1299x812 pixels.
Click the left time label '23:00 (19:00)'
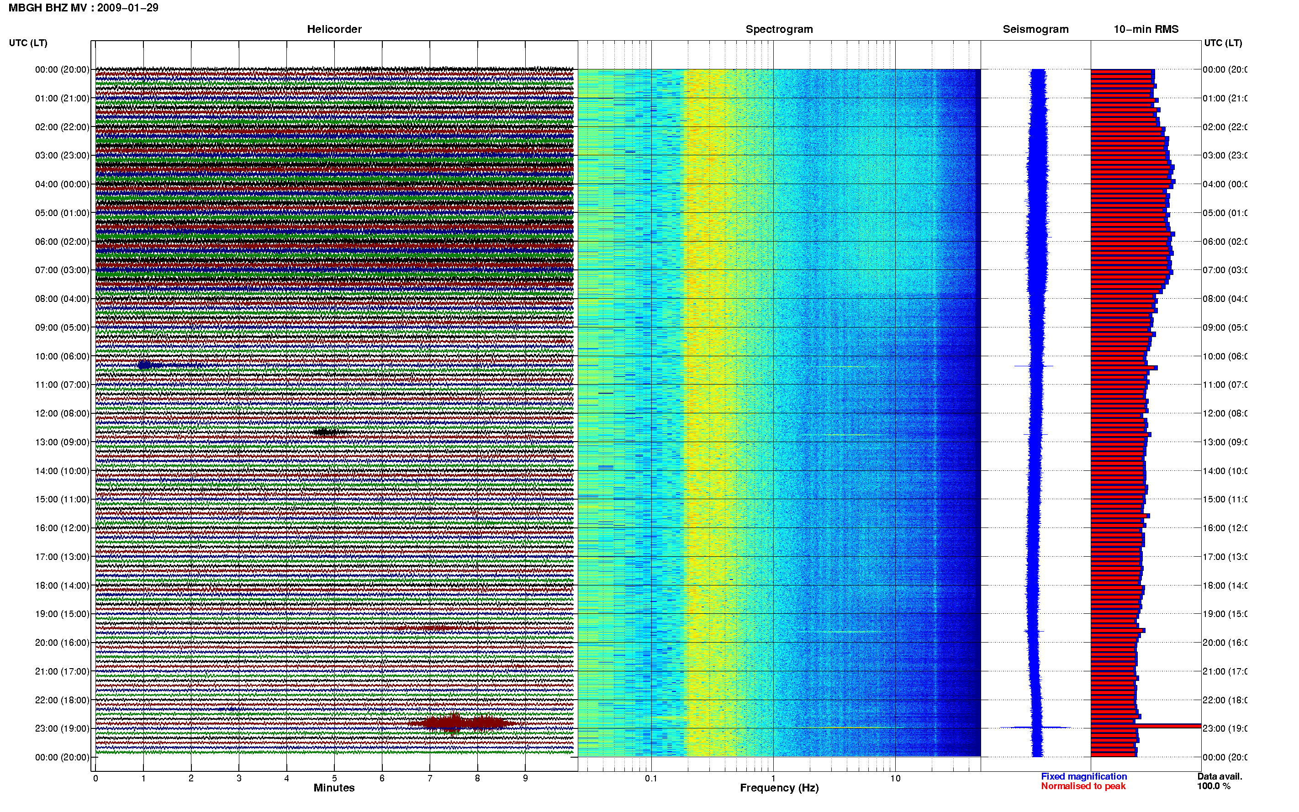(62, 728)
